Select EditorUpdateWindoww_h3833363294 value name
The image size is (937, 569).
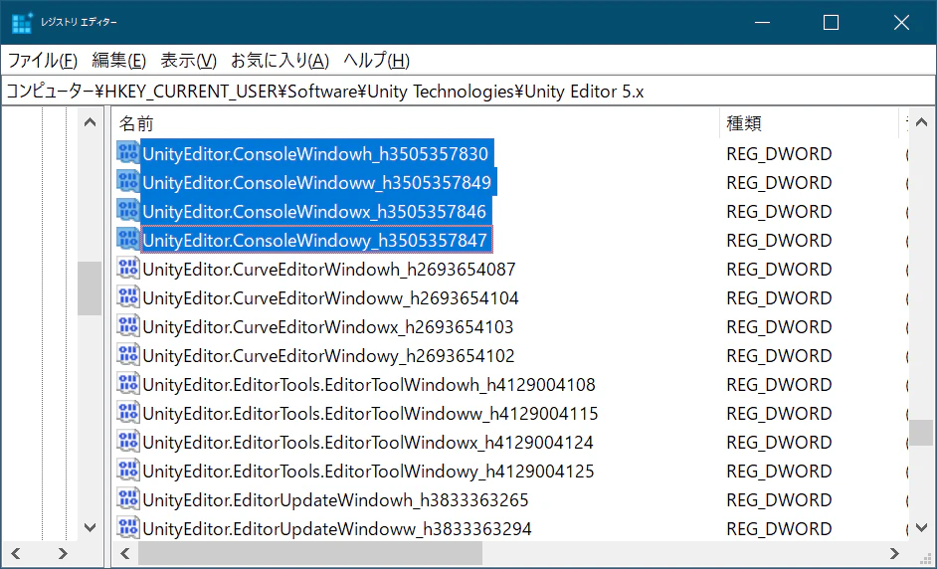coord(337,528)
